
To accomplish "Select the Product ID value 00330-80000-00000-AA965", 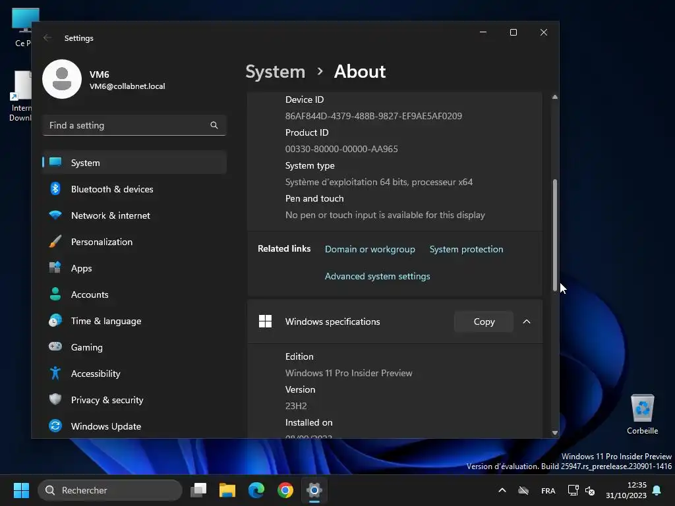I will click(x=341, y=150).
